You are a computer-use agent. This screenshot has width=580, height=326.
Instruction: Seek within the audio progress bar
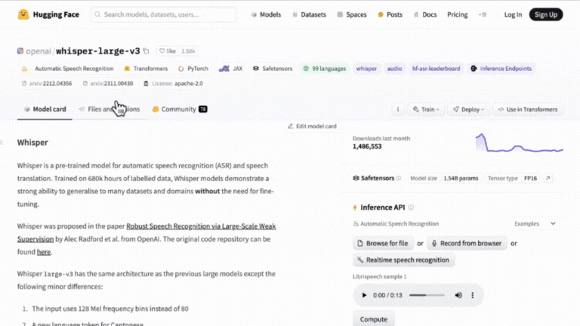pyautogui.click(x=427, y=295)
